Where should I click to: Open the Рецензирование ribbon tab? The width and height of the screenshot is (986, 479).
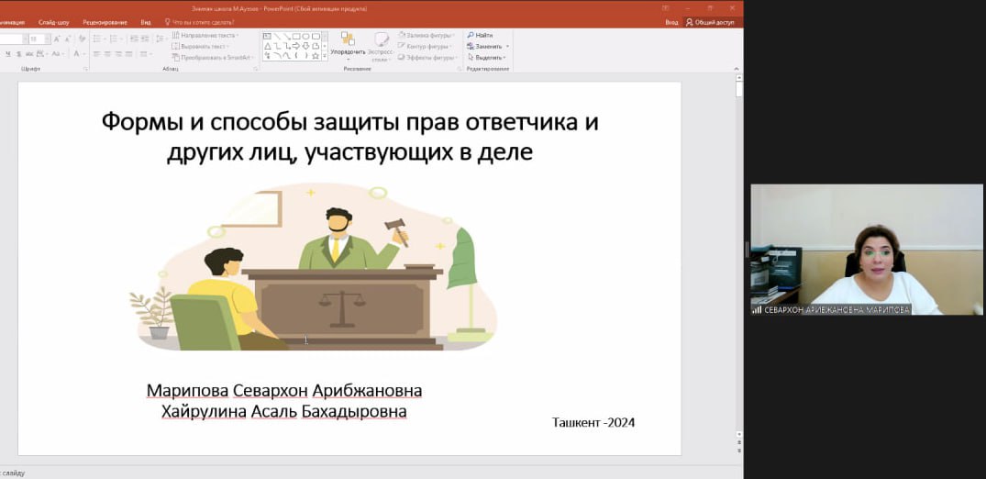105,21
